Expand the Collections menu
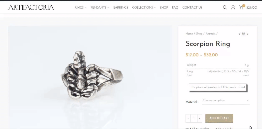 (x=144, y=8)
